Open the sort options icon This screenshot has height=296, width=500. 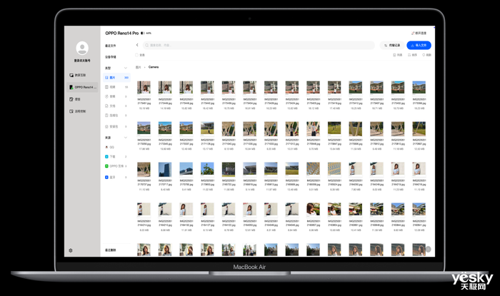[412, 55]
